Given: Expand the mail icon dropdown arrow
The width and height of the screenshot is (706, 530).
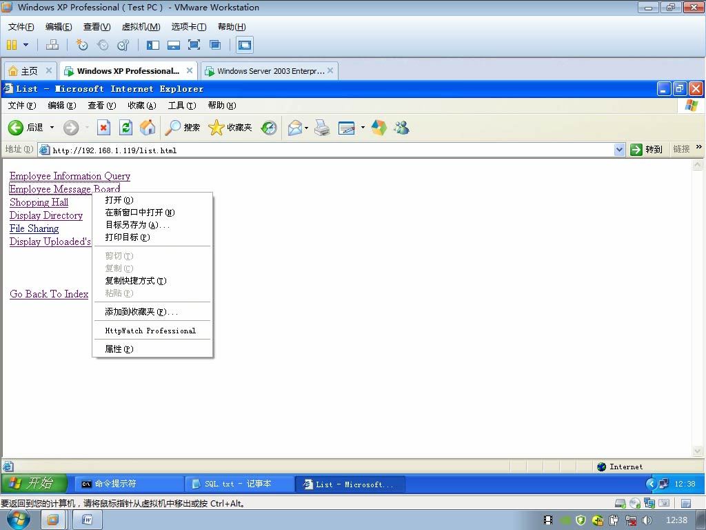Looking at the screenshot, I should click(307, 128).
